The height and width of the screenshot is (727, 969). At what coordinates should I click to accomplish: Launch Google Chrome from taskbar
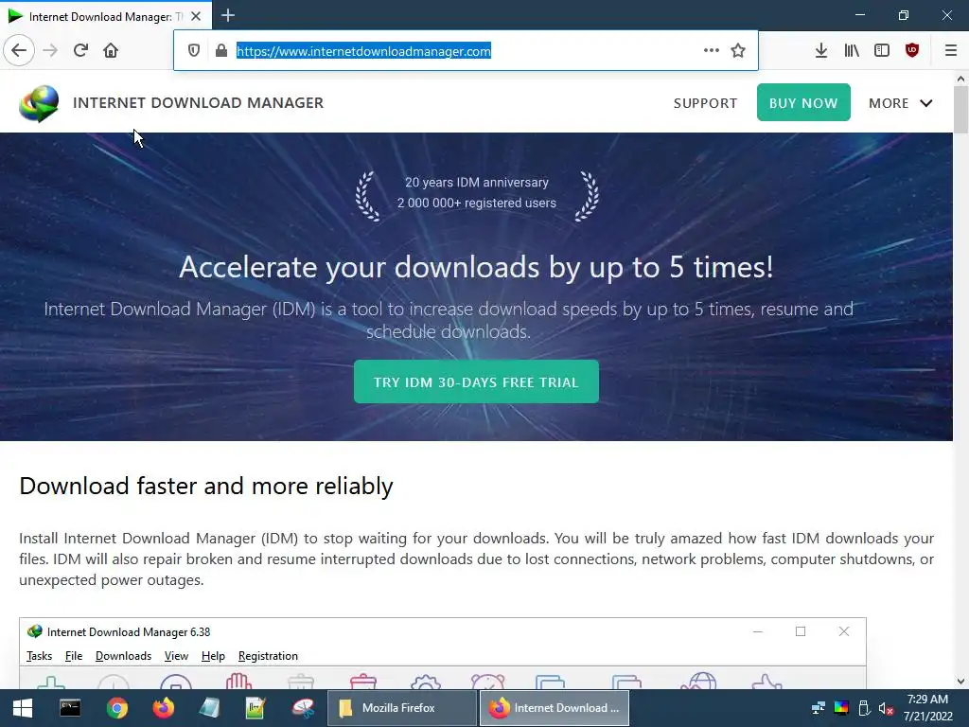116,708
